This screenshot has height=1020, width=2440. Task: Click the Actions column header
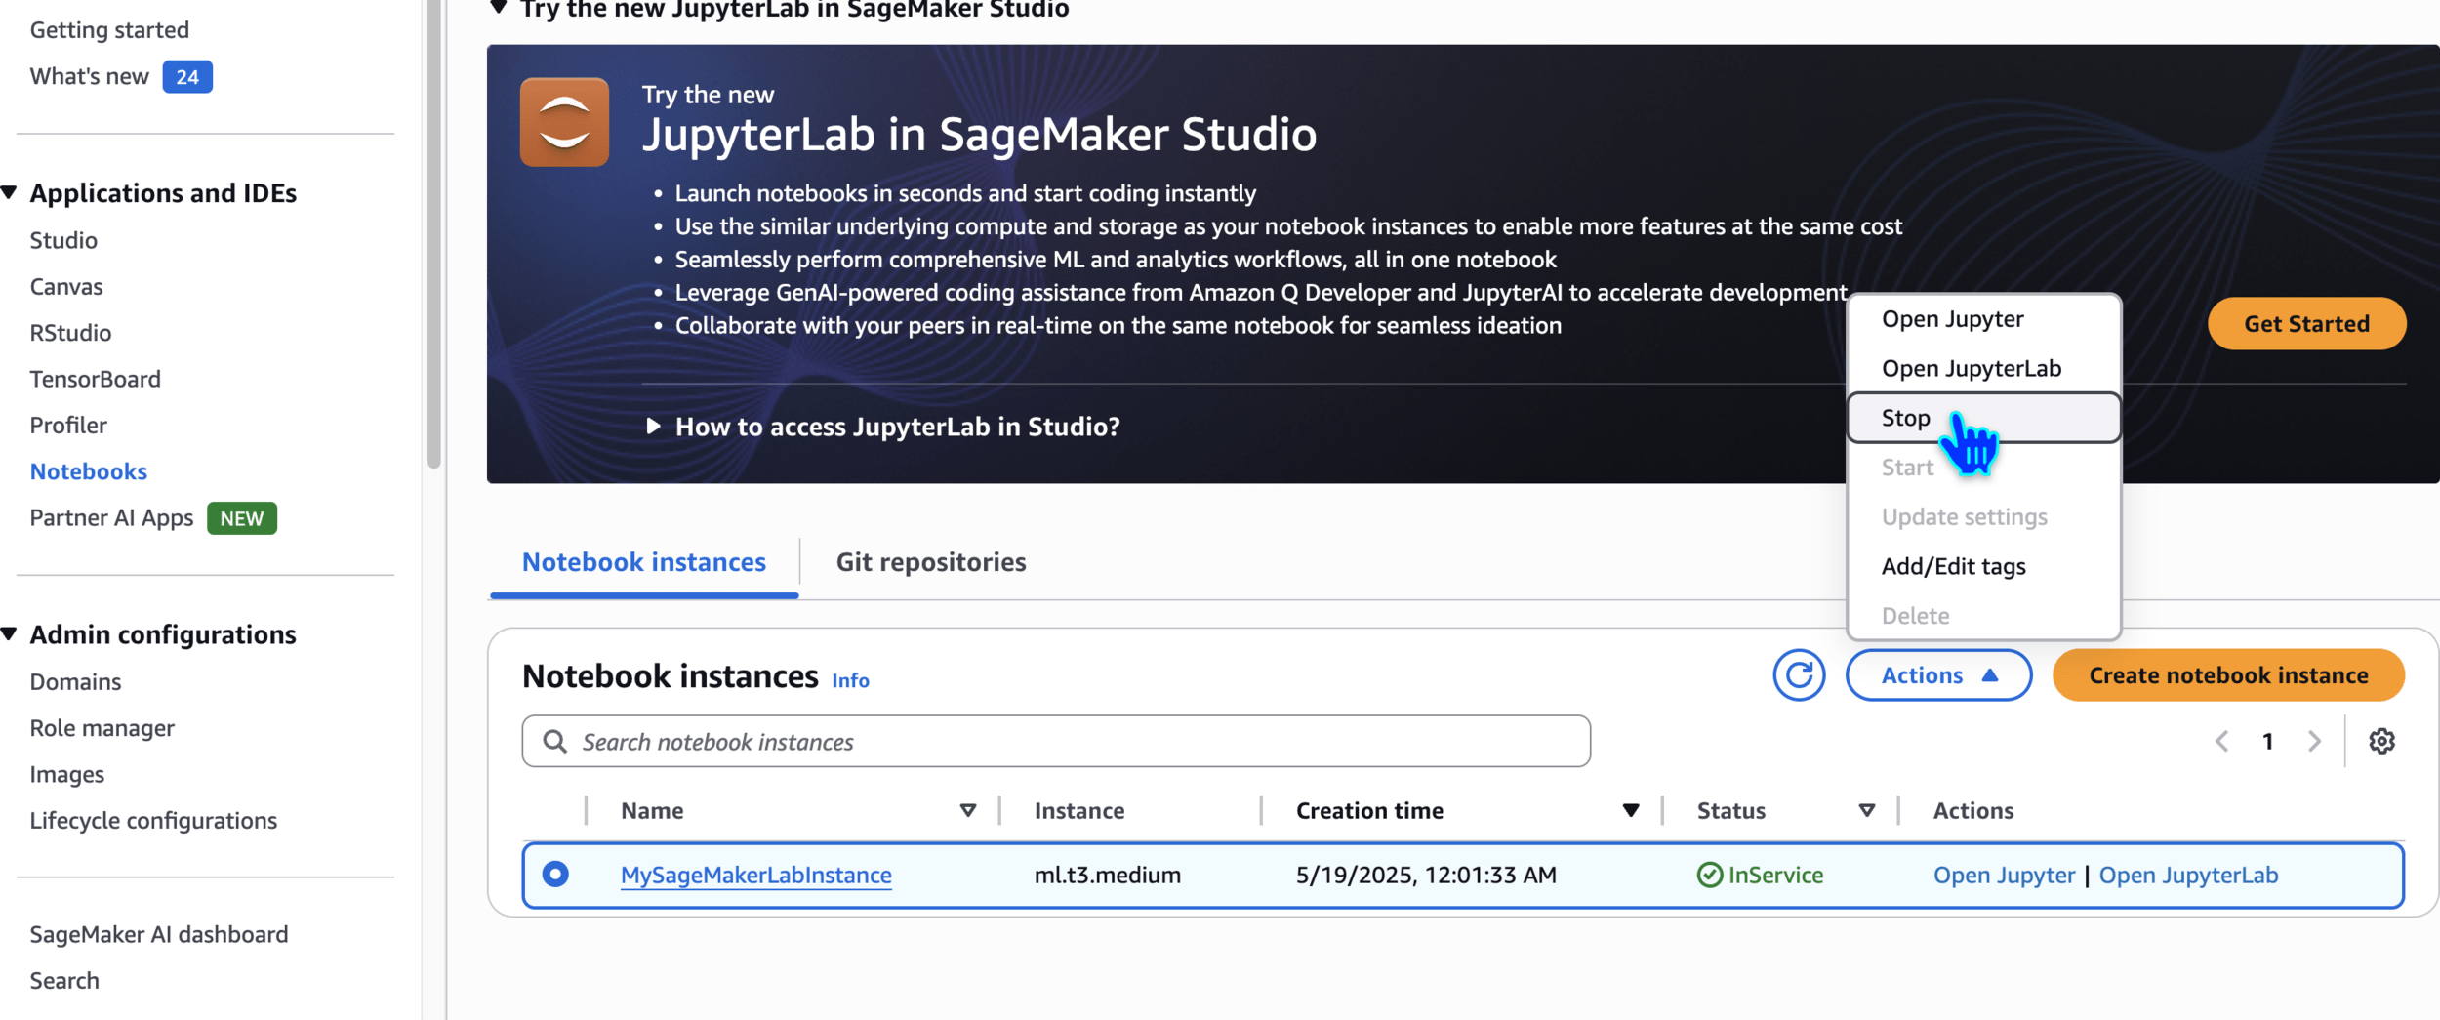[x=1973, y=810]
